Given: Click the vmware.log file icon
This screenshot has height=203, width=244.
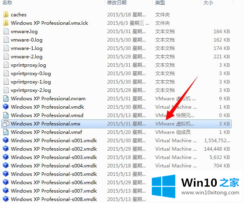Looking at the screenshot, I should pyautogui.click(x=6, y=31).
